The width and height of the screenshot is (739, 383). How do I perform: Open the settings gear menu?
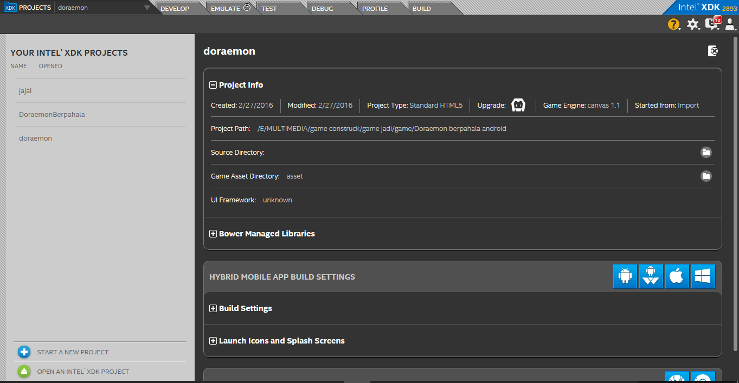693,24
